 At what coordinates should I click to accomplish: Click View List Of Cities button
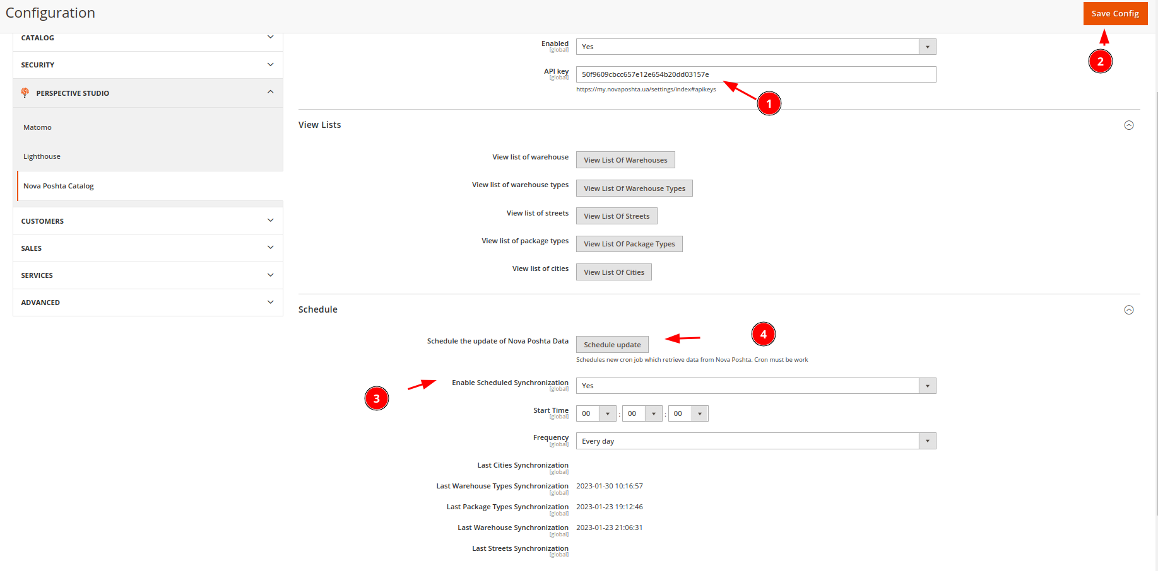614,272
